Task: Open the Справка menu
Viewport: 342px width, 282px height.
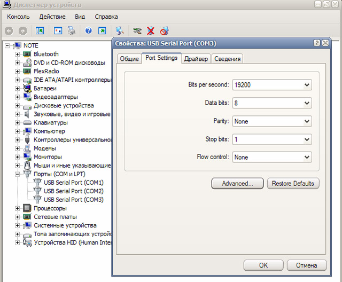Action: pos(106,17)
